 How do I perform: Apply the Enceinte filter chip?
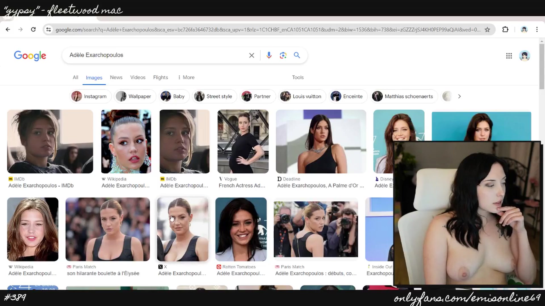pyautogui.click(x=348, y=96)
